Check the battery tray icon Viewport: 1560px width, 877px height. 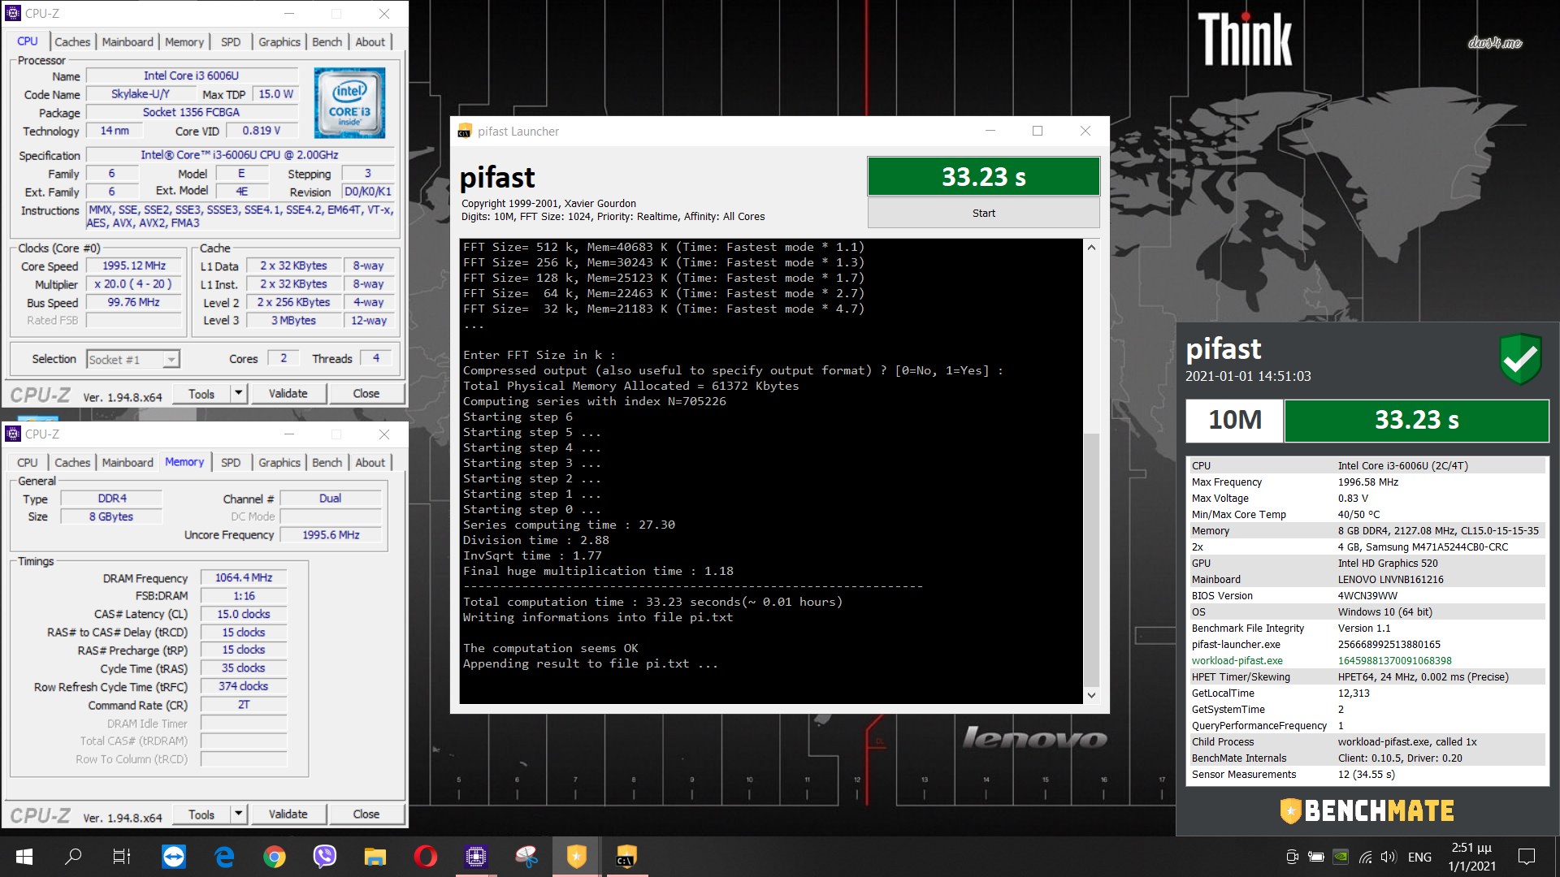[1316, 857]
